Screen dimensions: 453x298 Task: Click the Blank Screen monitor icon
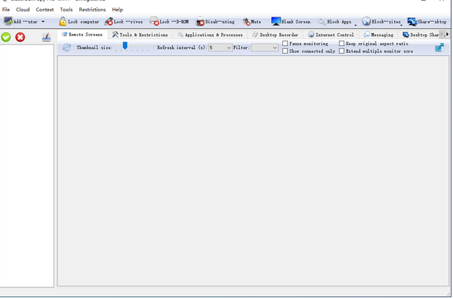tap(276, 21)
